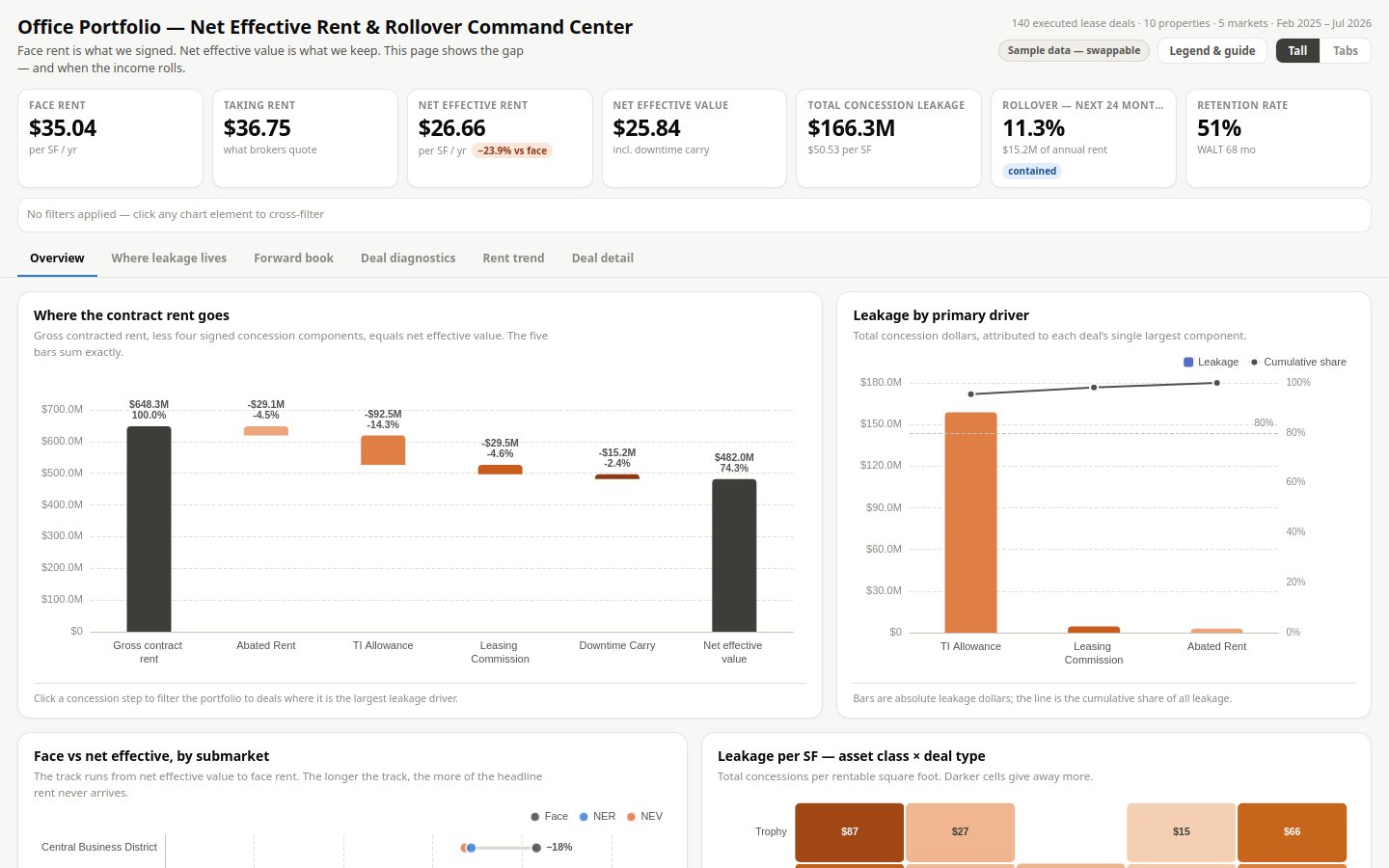Open the Total Concession Leakage card

click(x=888, y=138)
